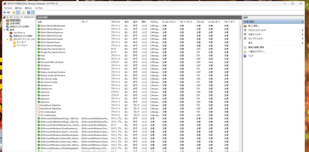Select the DaVinciResolveJLCooper rule name
Screen dimensions: 309x152
pos(51,39)
